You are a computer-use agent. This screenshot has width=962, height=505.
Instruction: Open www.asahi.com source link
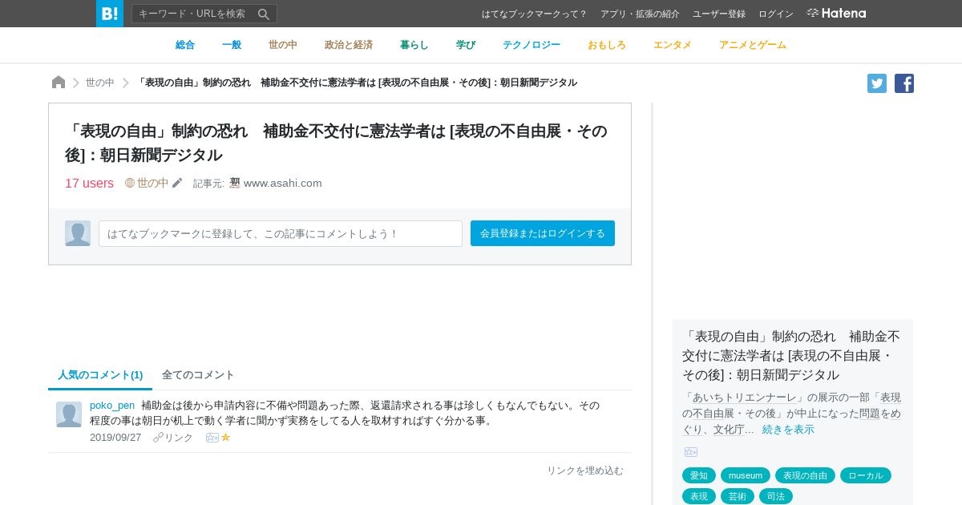283,183
